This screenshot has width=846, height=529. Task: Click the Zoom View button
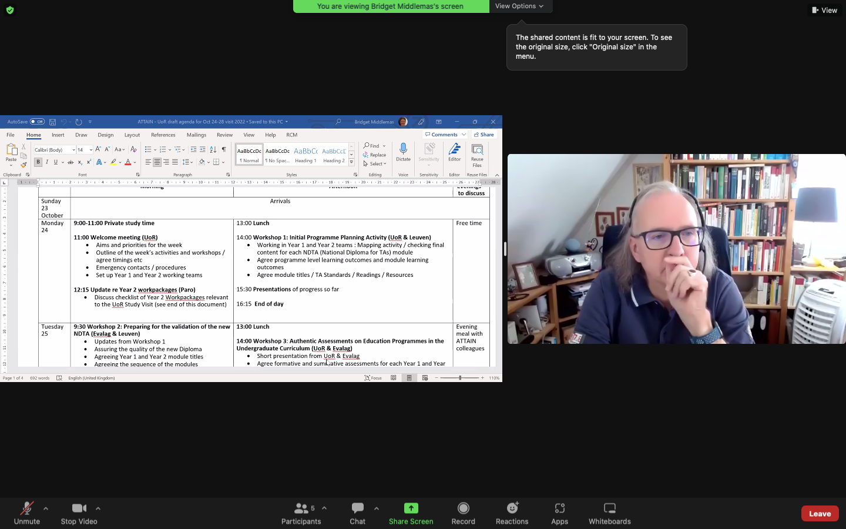[825, 10]
